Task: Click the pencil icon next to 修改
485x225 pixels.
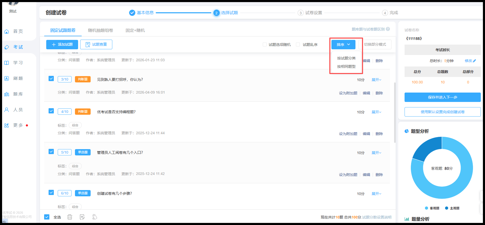Action: coord(474,61)
